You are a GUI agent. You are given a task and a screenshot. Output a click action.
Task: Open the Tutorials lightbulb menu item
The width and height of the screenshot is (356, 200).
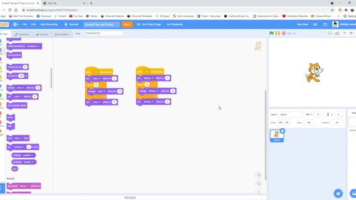(x=72, y=24)
